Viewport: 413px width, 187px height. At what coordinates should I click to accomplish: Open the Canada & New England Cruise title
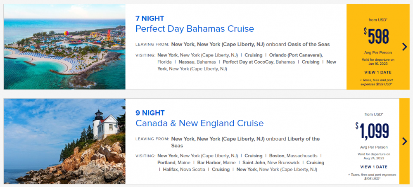(x=199, y=123)
